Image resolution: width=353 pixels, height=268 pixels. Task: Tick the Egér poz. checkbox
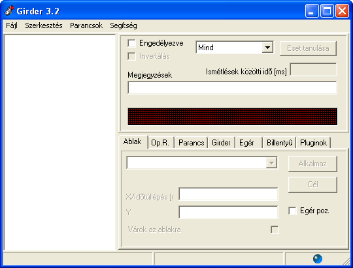pos(292,211)
